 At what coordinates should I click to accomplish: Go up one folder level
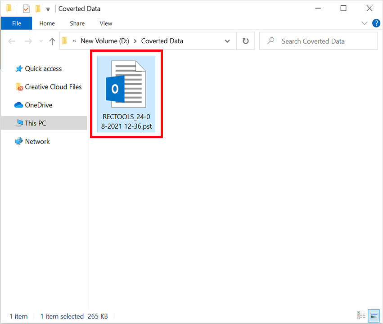52,41
